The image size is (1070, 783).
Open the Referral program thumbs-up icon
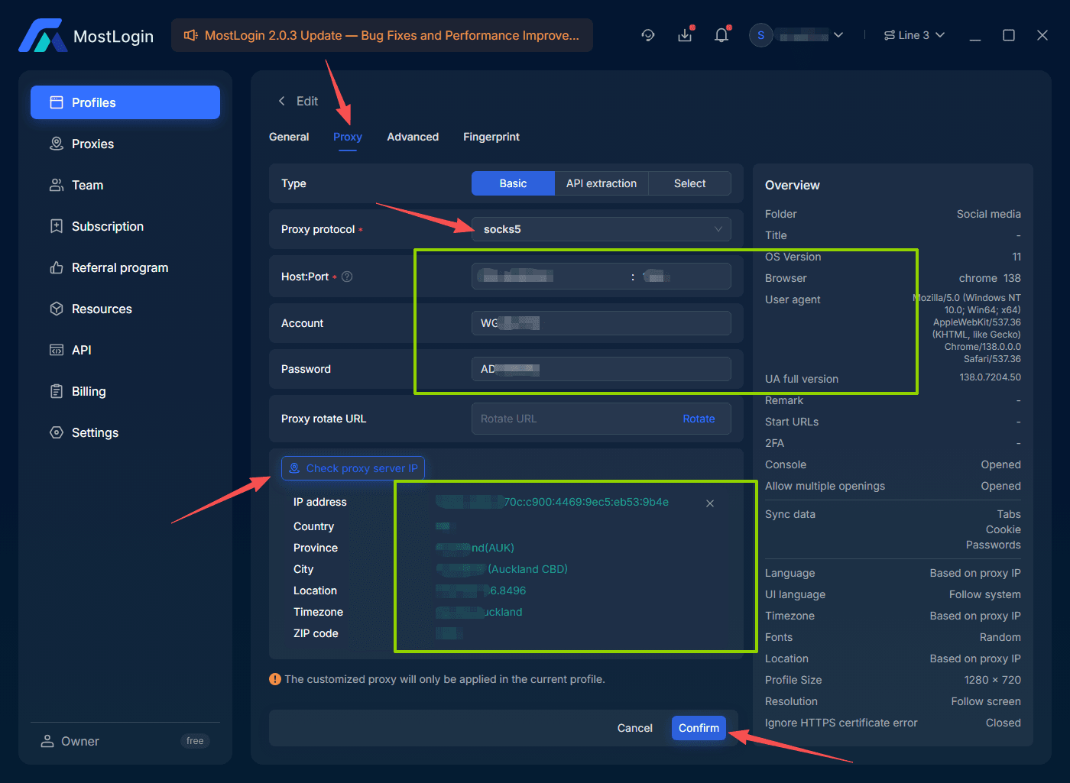coord(57,267)
